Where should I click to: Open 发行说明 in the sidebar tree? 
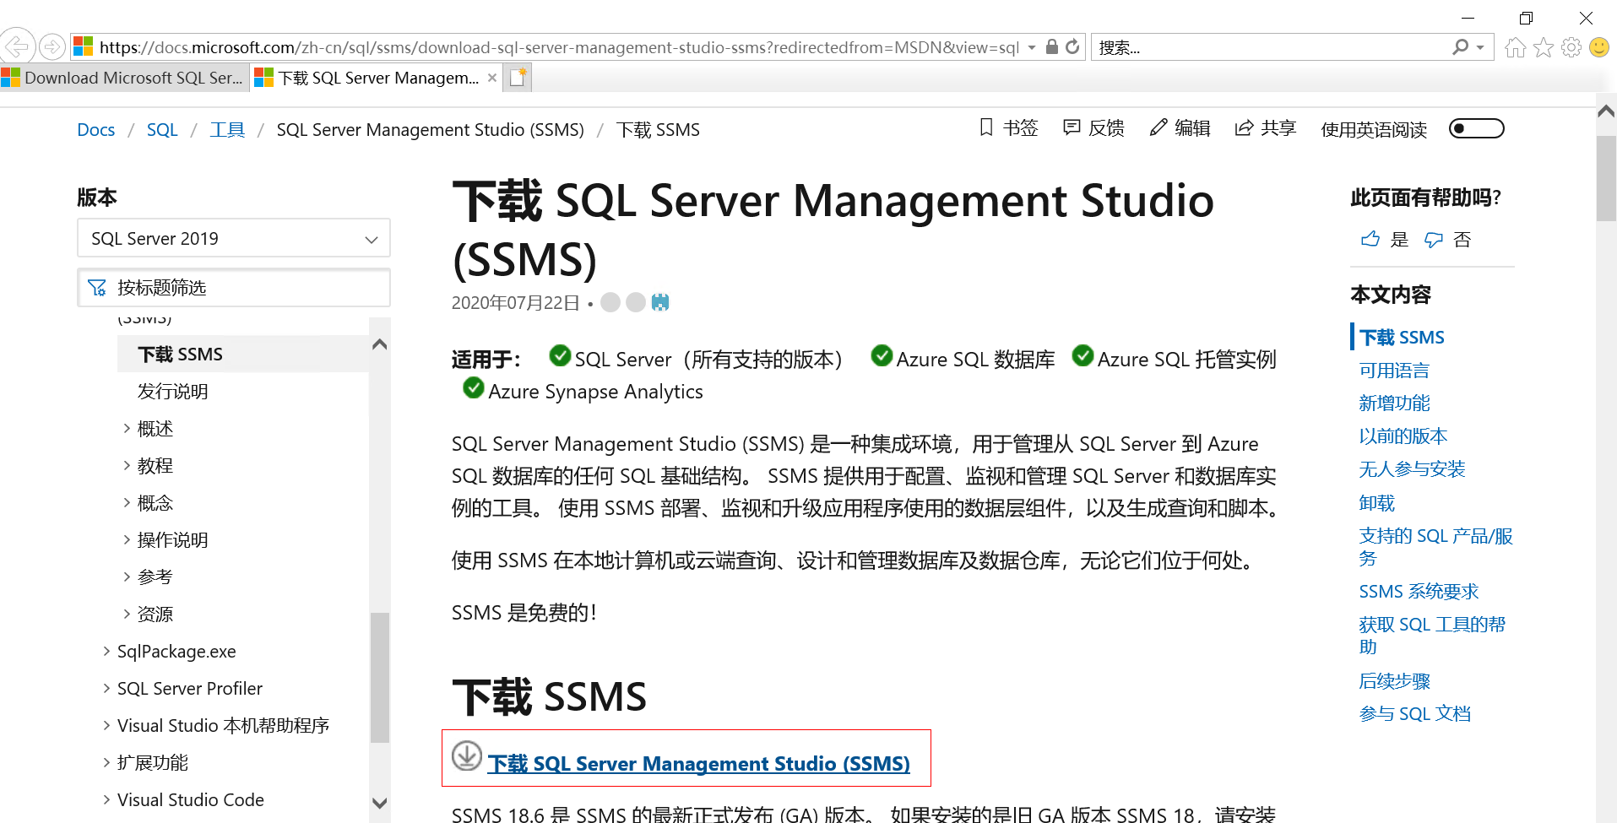tap(173, 392)
